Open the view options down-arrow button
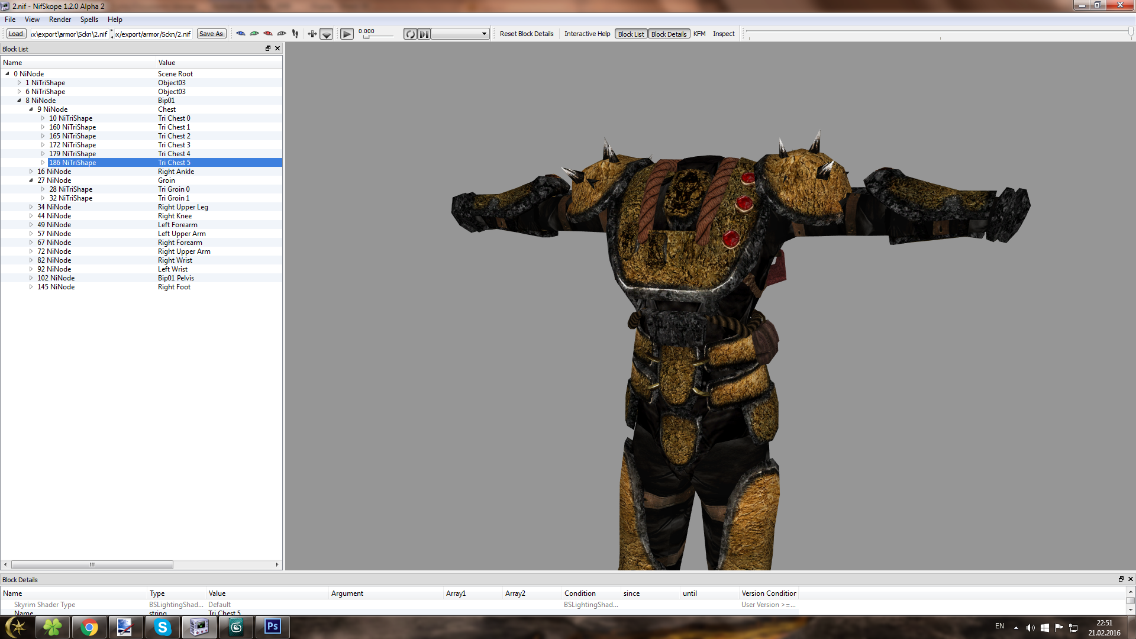 coord(327,34)
